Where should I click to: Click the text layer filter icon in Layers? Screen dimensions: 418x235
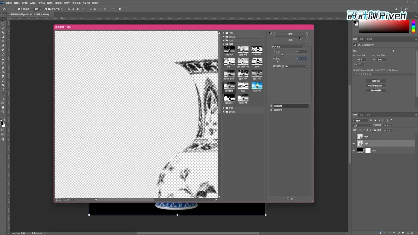[x=379, y=121]
